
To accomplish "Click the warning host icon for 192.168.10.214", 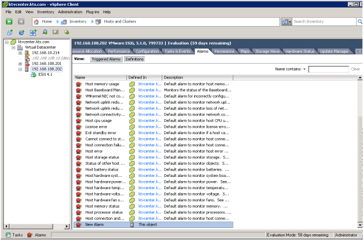I will (27, 53).
